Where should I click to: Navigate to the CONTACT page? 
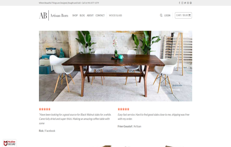pos(100,15)
